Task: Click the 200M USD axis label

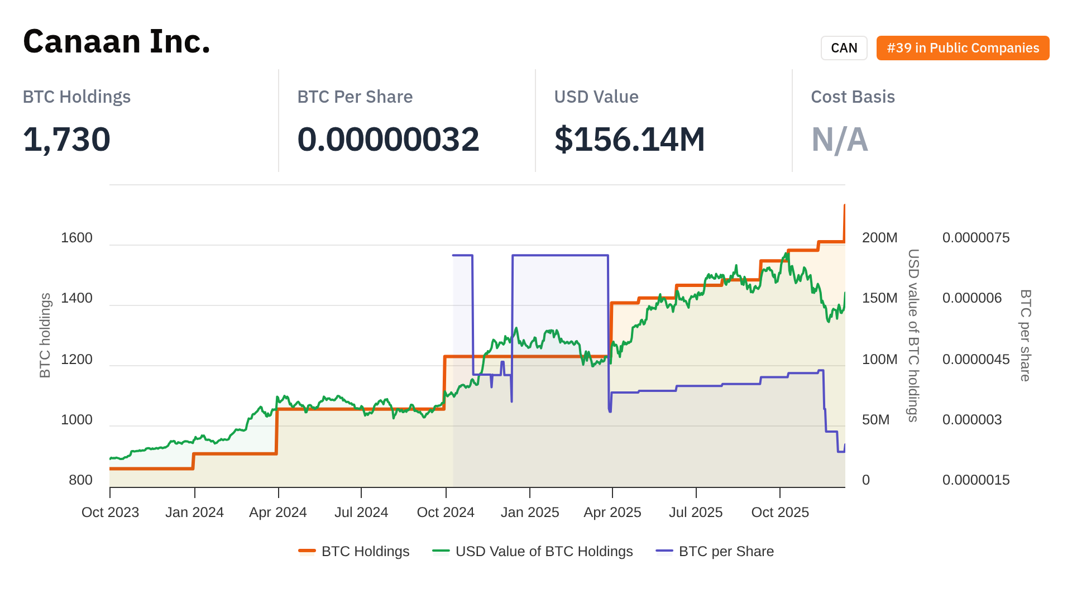Action: (879, 238)
